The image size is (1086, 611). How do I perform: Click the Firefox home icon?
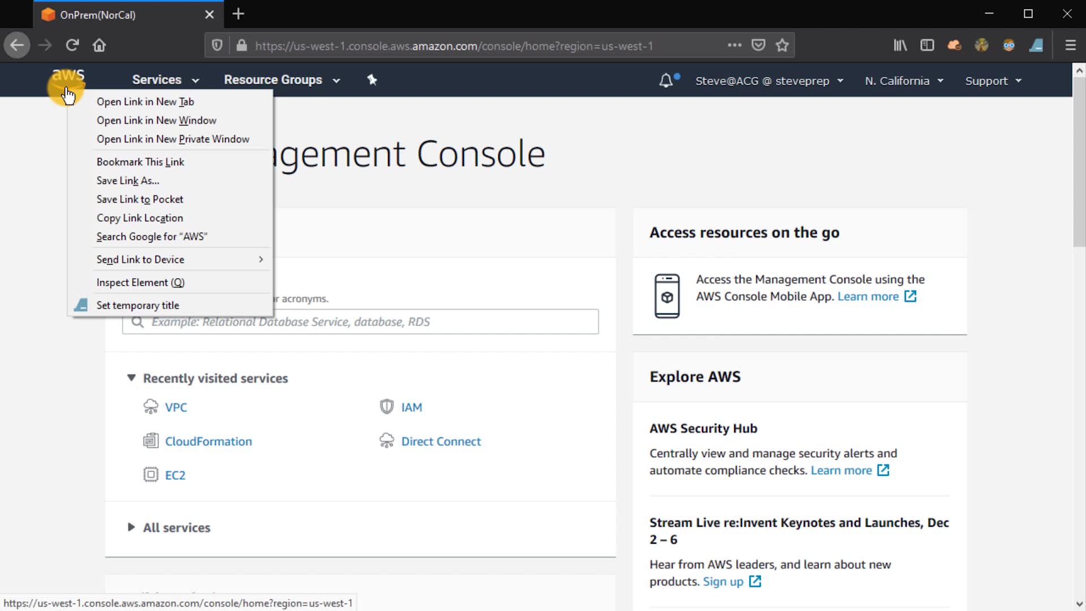[x=100, y=45]
